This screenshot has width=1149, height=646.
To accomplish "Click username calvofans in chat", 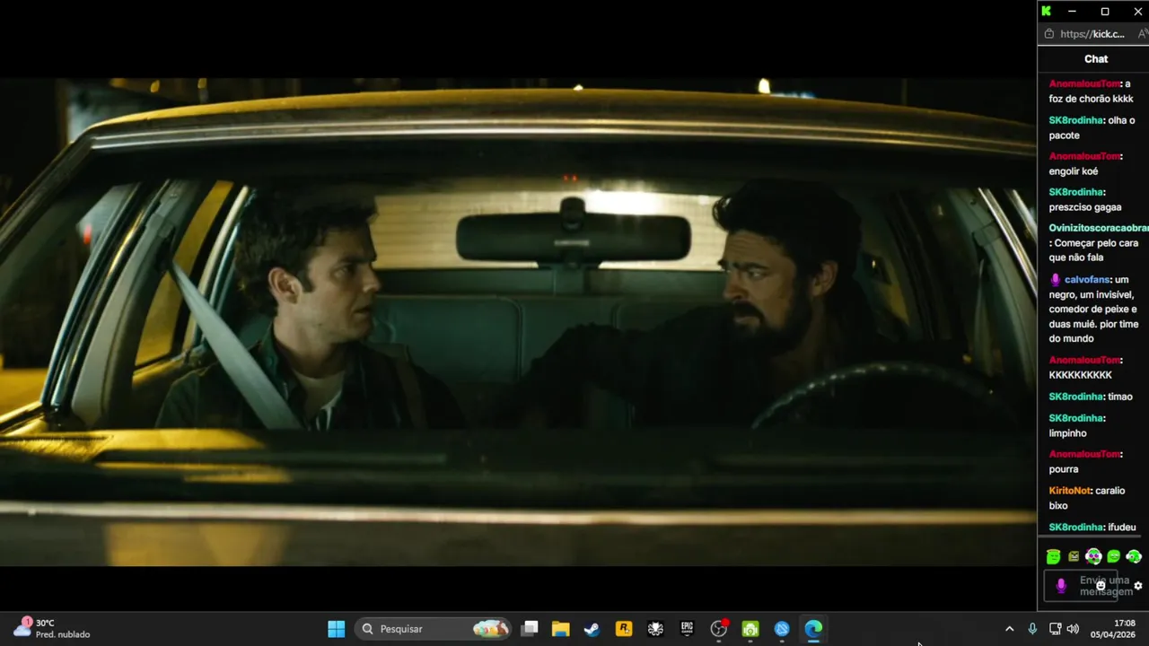I will (1087, 280).
